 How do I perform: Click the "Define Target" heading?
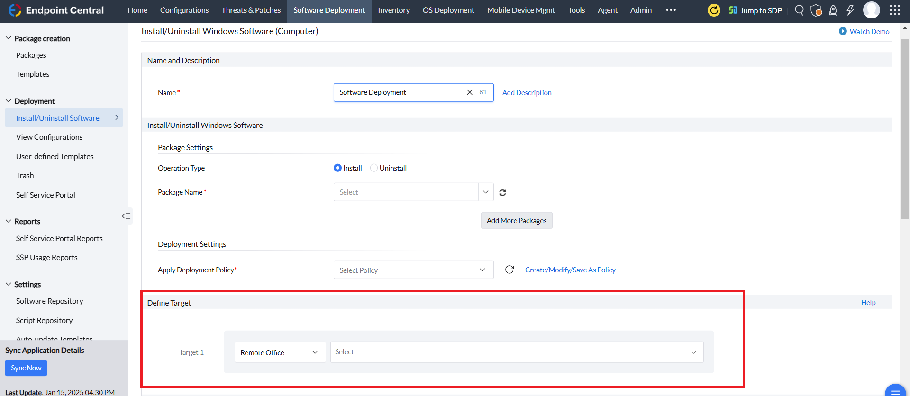click(x=169, y=303)
